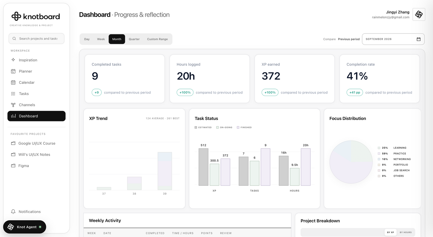Click the 512 estimated XP bar
433x237 pixels.
point(204,167)
